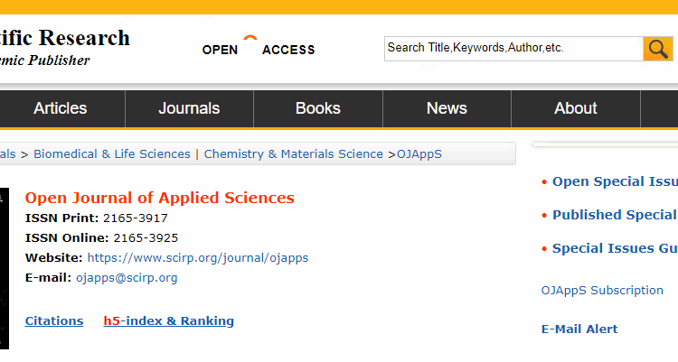
Task: Click the Scientific Research publisher logo
Action: [x=63, y=48]
